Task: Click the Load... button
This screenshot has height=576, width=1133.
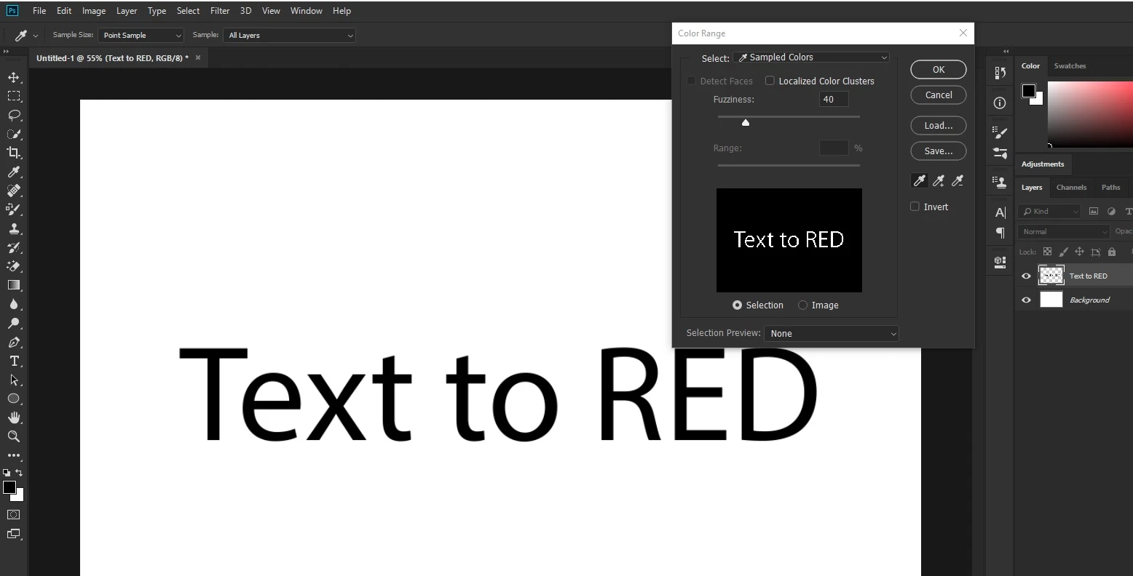Action: [x=939, y=126]
